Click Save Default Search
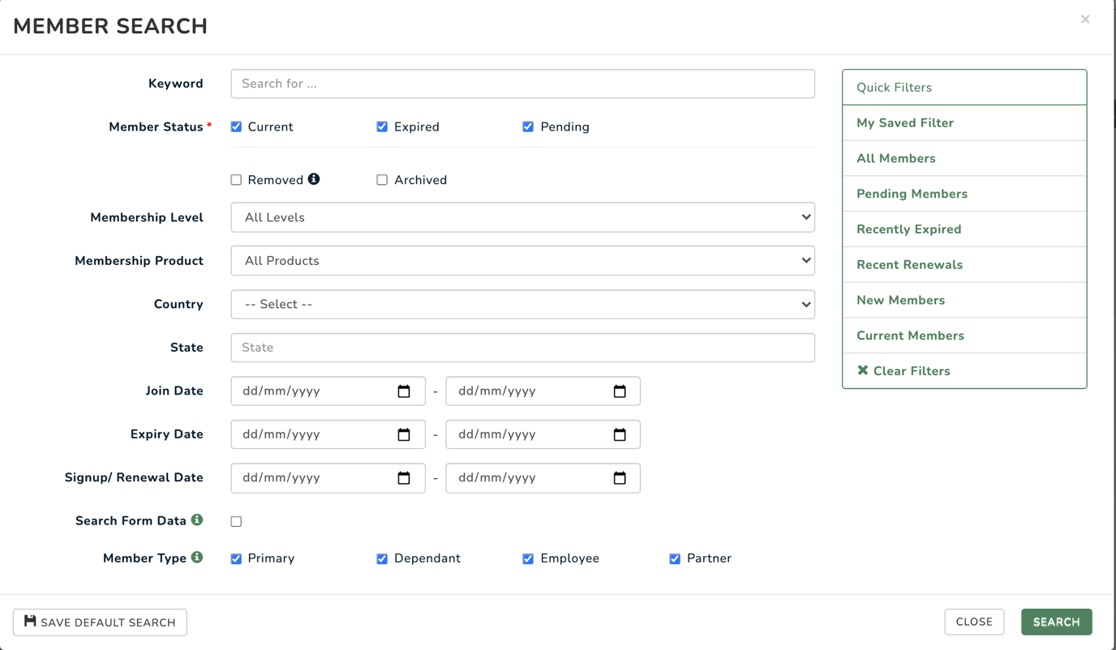1116x650 pixels. click(100, 622)
